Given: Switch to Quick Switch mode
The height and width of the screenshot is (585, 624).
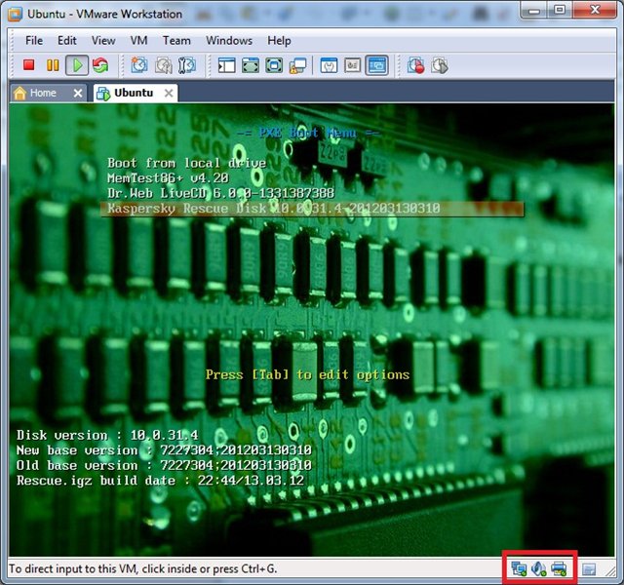Looking at the screenshot, I should [x=251, y=65].
